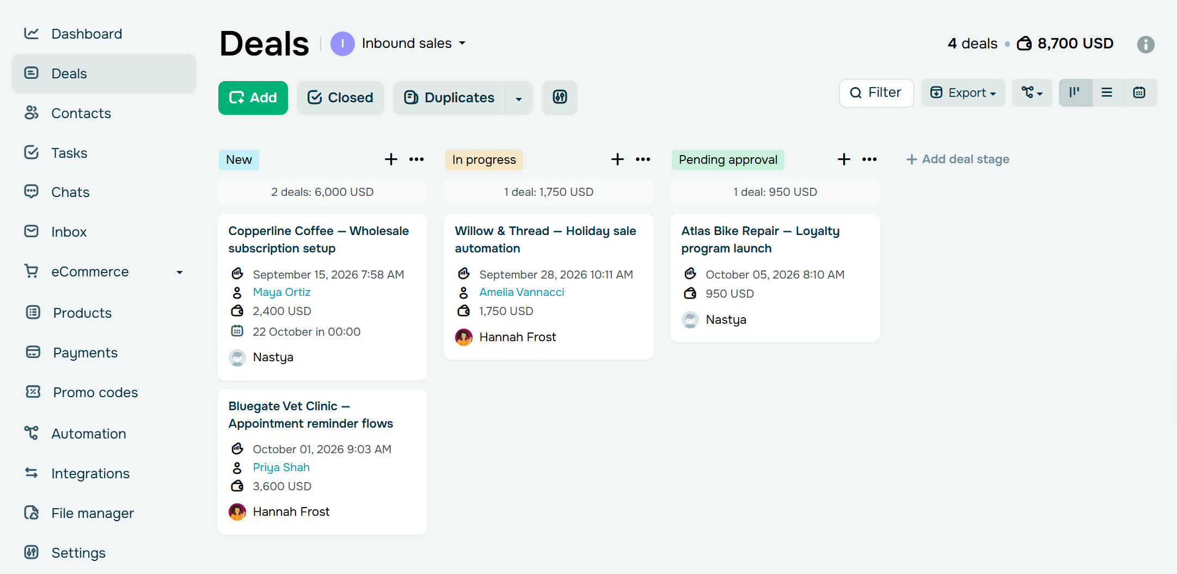This screenshot has height=574, width=1177.
Task: Click the Duplicates button
Action: pos(449,98)
